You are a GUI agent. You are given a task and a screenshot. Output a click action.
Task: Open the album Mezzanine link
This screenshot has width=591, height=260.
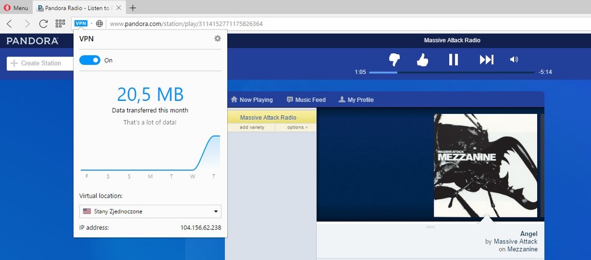pyautogui.click(x=522, y=249)
